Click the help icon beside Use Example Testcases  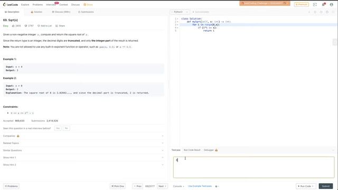coord(216,186)
